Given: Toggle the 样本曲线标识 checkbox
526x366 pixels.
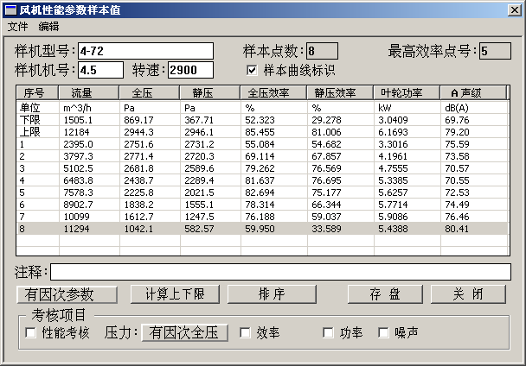Looking at the screenshot, I should (x=253, y=70).
